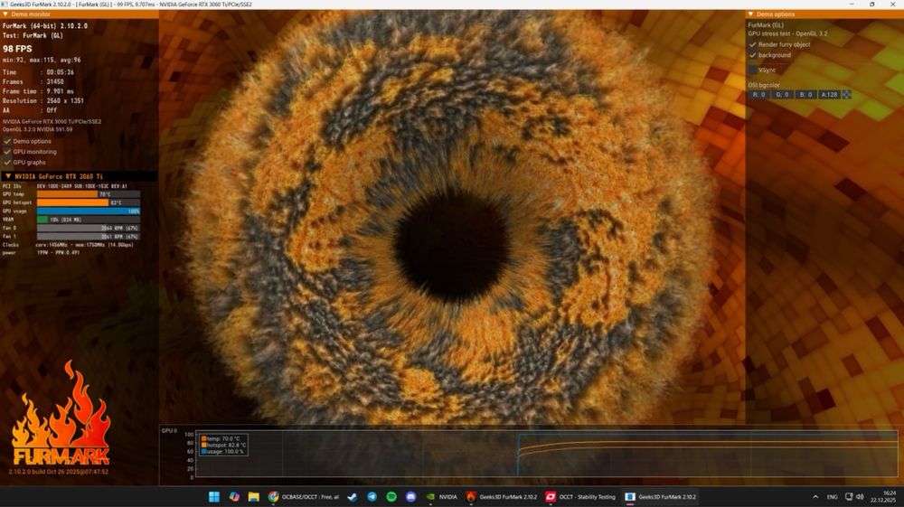This screenshot has height=507, width=904.
Task: Click the OpenGL 3.2.0 NVIDIA 591.59 text
Action: click(37, 129)
